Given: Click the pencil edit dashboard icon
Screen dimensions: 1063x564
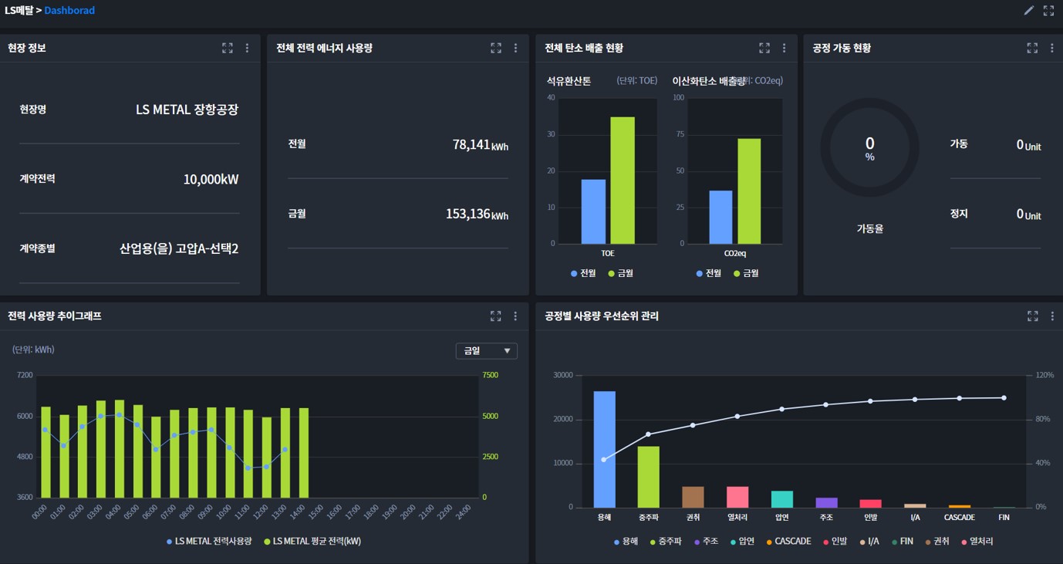Looking at the screenshot, I should tap(1028, 11).
